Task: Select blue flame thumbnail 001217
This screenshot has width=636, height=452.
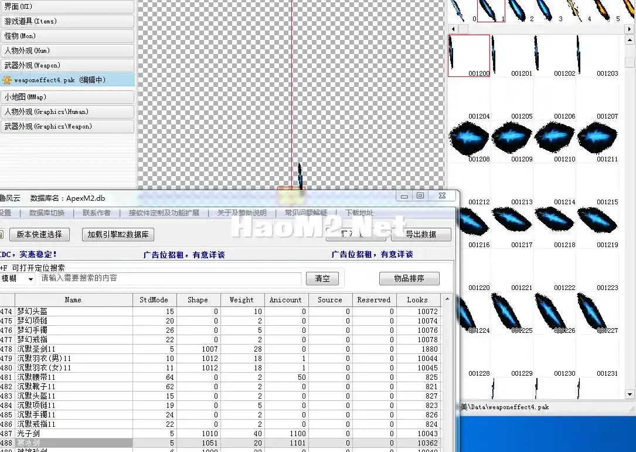Action: 512,227
